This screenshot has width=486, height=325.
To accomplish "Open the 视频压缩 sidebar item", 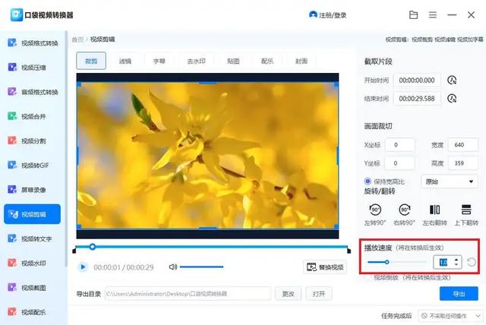I will pos(27,68).
